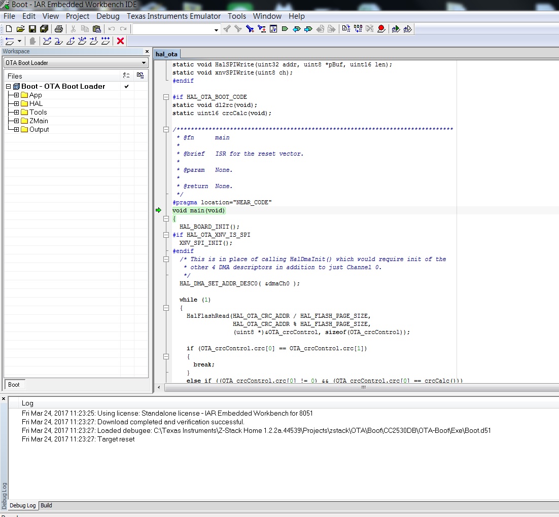The width and height of the screenshot is (559, 517).
Task: Toggle breakpoint using the red circle icon
Action: 381,29
